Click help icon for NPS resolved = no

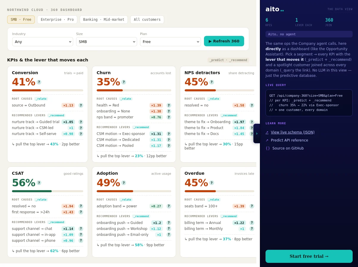coord(252,105)
